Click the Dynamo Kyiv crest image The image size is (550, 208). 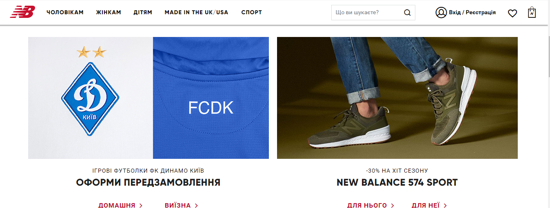coord(90,98)
